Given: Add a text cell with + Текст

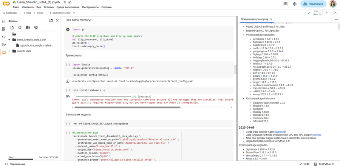Looking at the screenshot, I should [x=39, y=13].
